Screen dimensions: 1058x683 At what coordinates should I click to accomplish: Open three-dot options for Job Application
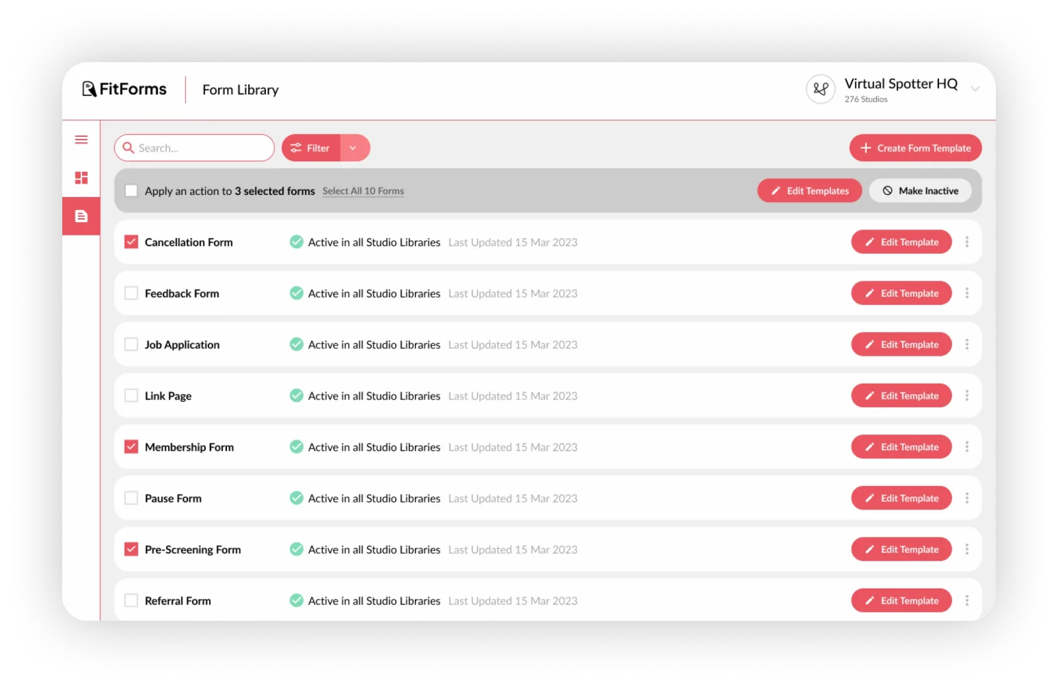pos(967,344)
